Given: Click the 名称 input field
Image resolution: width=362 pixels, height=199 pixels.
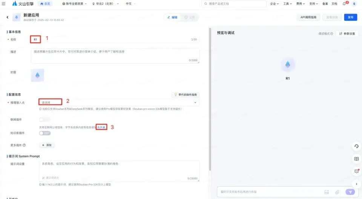Looking at the screenshot, I should 115,39.
